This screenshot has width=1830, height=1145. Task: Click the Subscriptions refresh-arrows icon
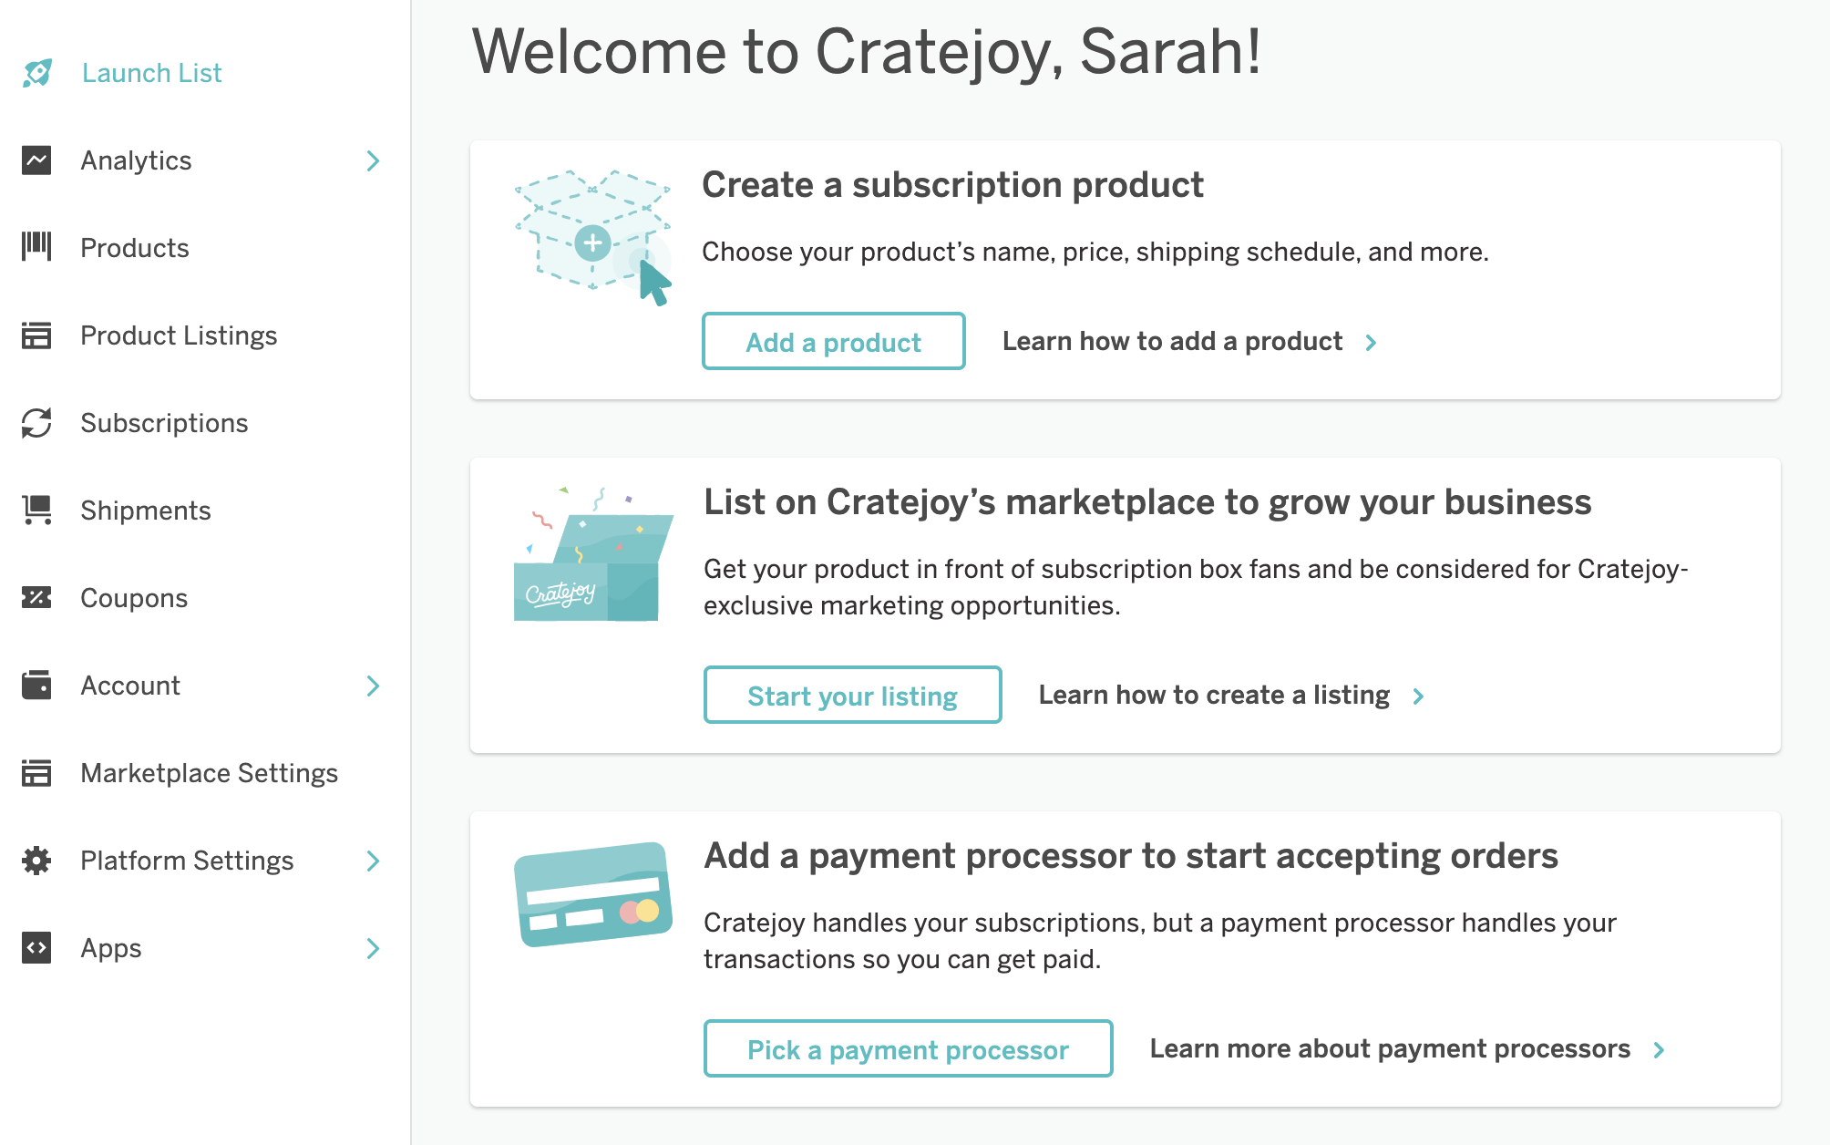pyautogui.click(x=36, y=423)
